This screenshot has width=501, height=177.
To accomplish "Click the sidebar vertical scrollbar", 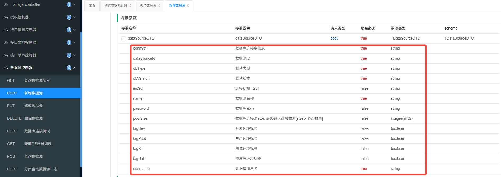I will tap(81, 100).
